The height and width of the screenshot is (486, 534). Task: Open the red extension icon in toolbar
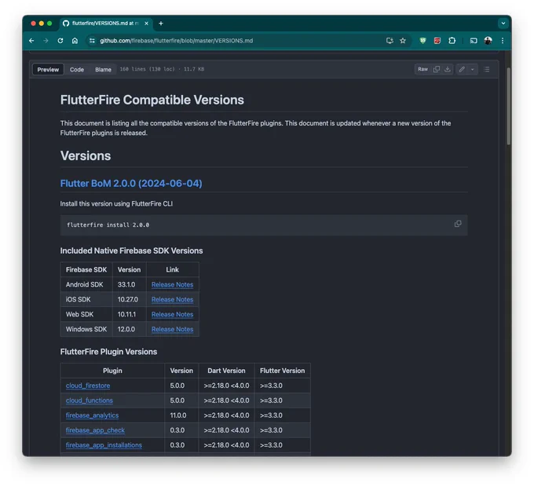pos(437,41)
